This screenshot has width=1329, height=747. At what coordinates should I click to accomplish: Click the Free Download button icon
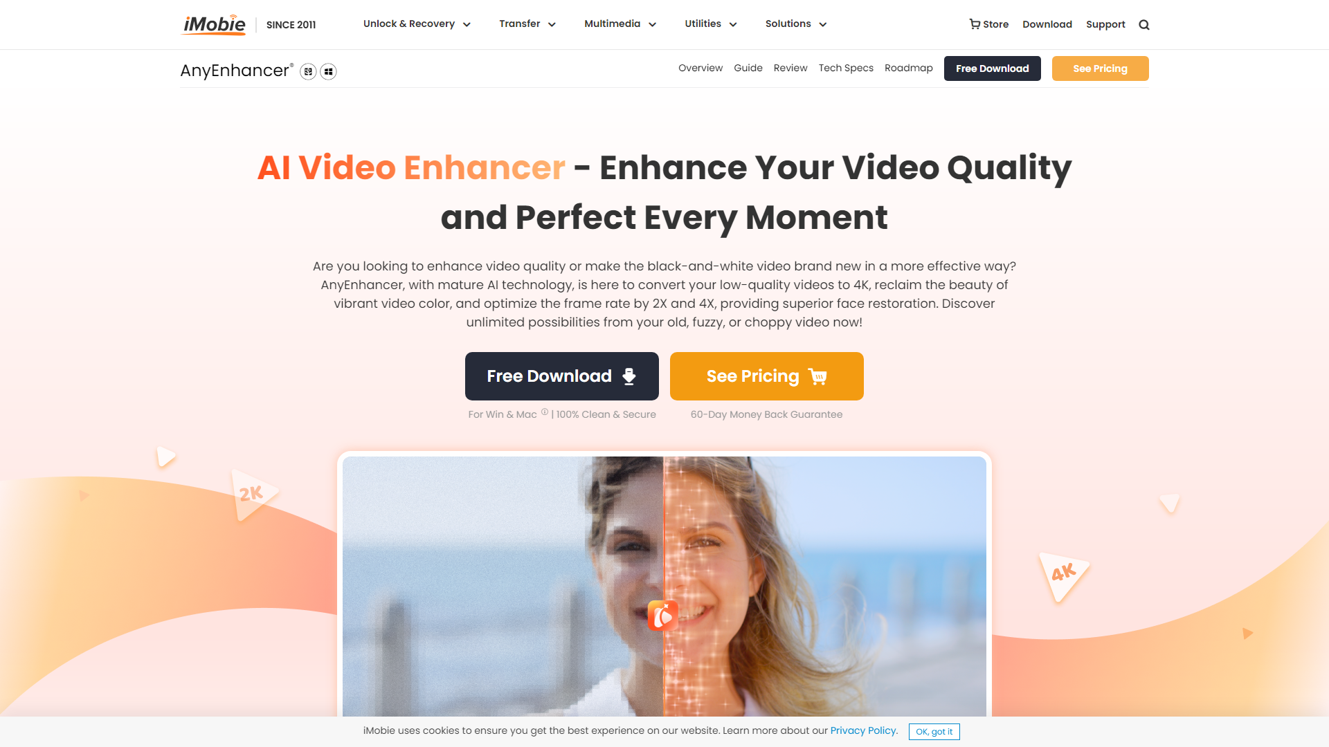point(630,376)
